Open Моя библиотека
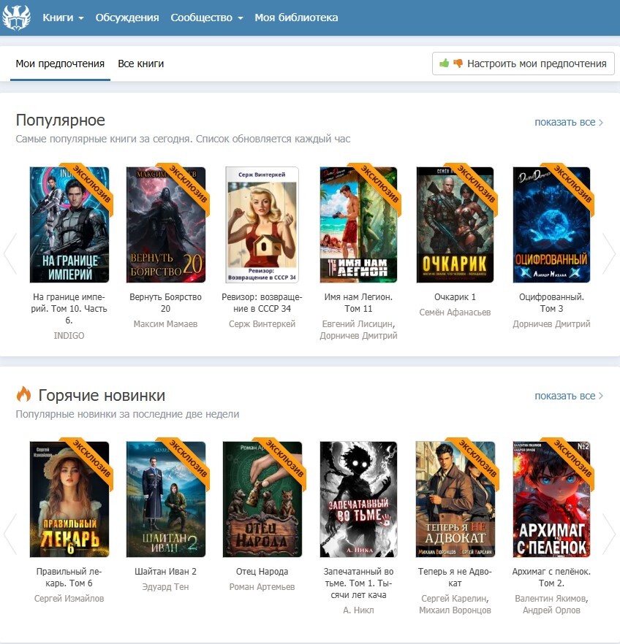 296,18
